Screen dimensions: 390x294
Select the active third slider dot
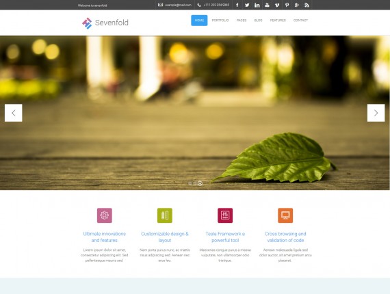point(200,183)
